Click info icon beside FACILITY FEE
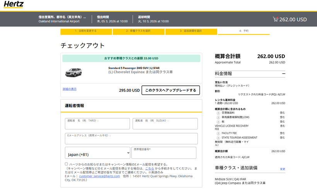The width and height of the screenshot is (317, 190). click(x=218, y=133)
